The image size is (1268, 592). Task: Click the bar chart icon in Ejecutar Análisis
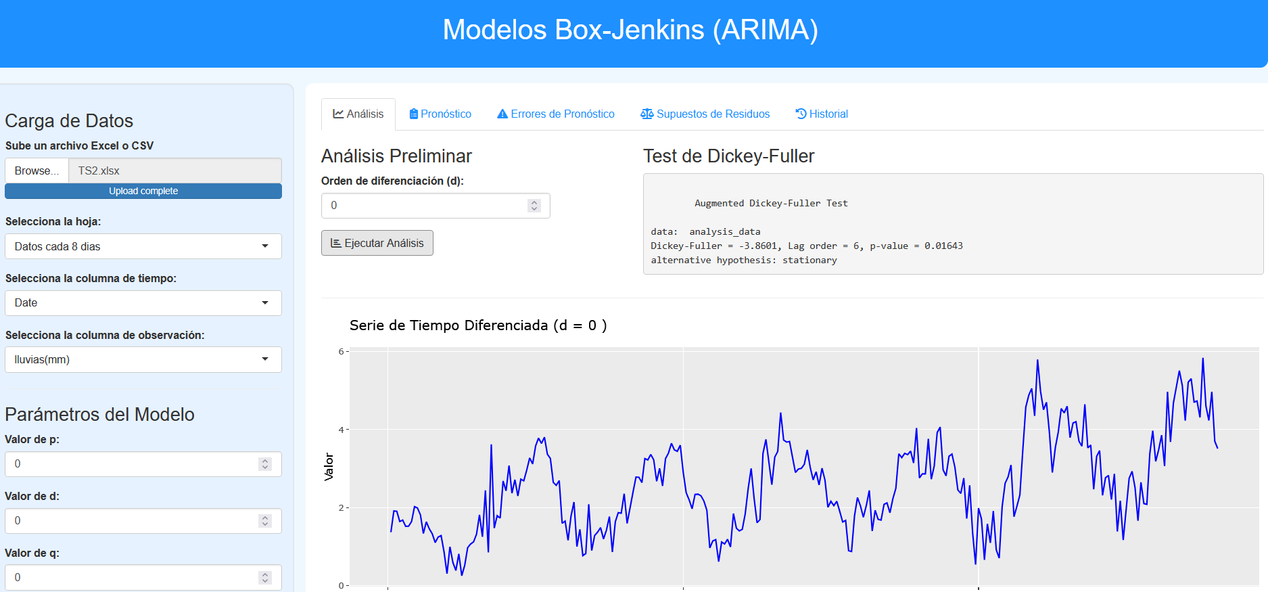[x=335, y=243]
